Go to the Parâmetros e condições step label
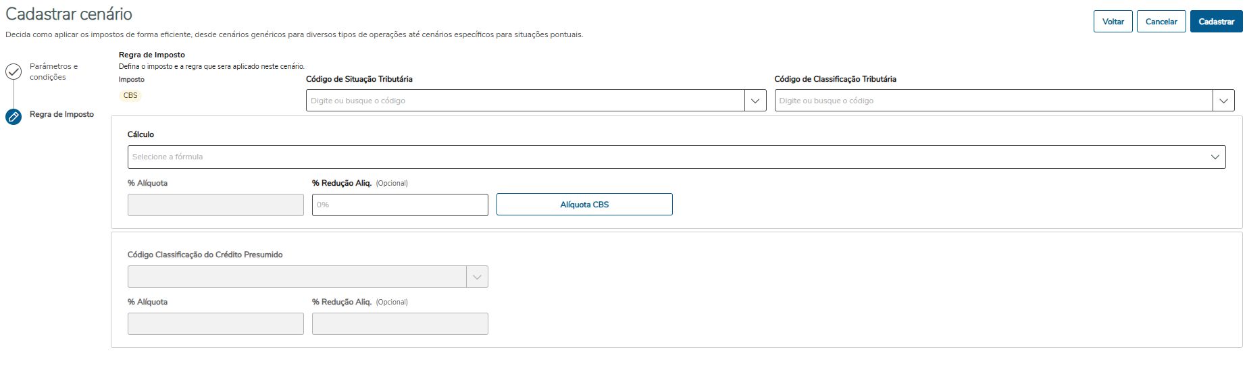 pyautogui.click(x=54, y=72)
